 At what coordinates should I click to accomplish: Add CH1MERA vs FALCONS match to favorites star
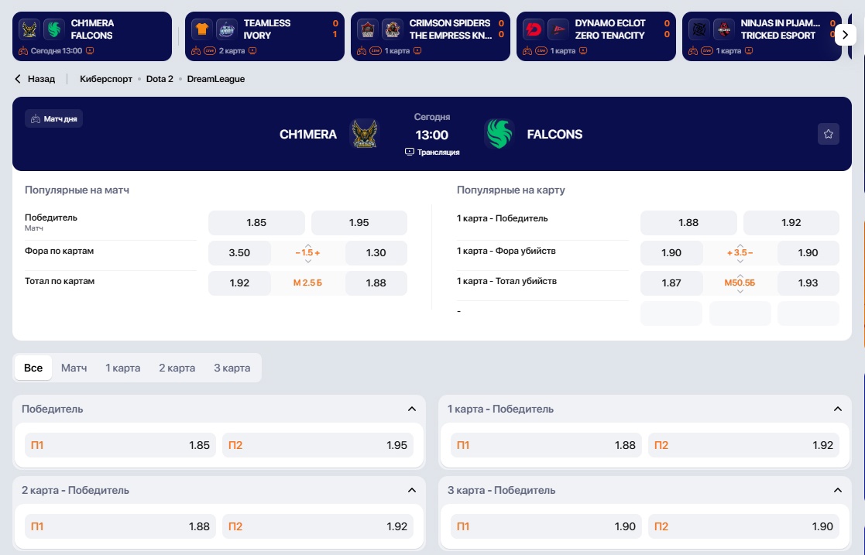(828, 134)
